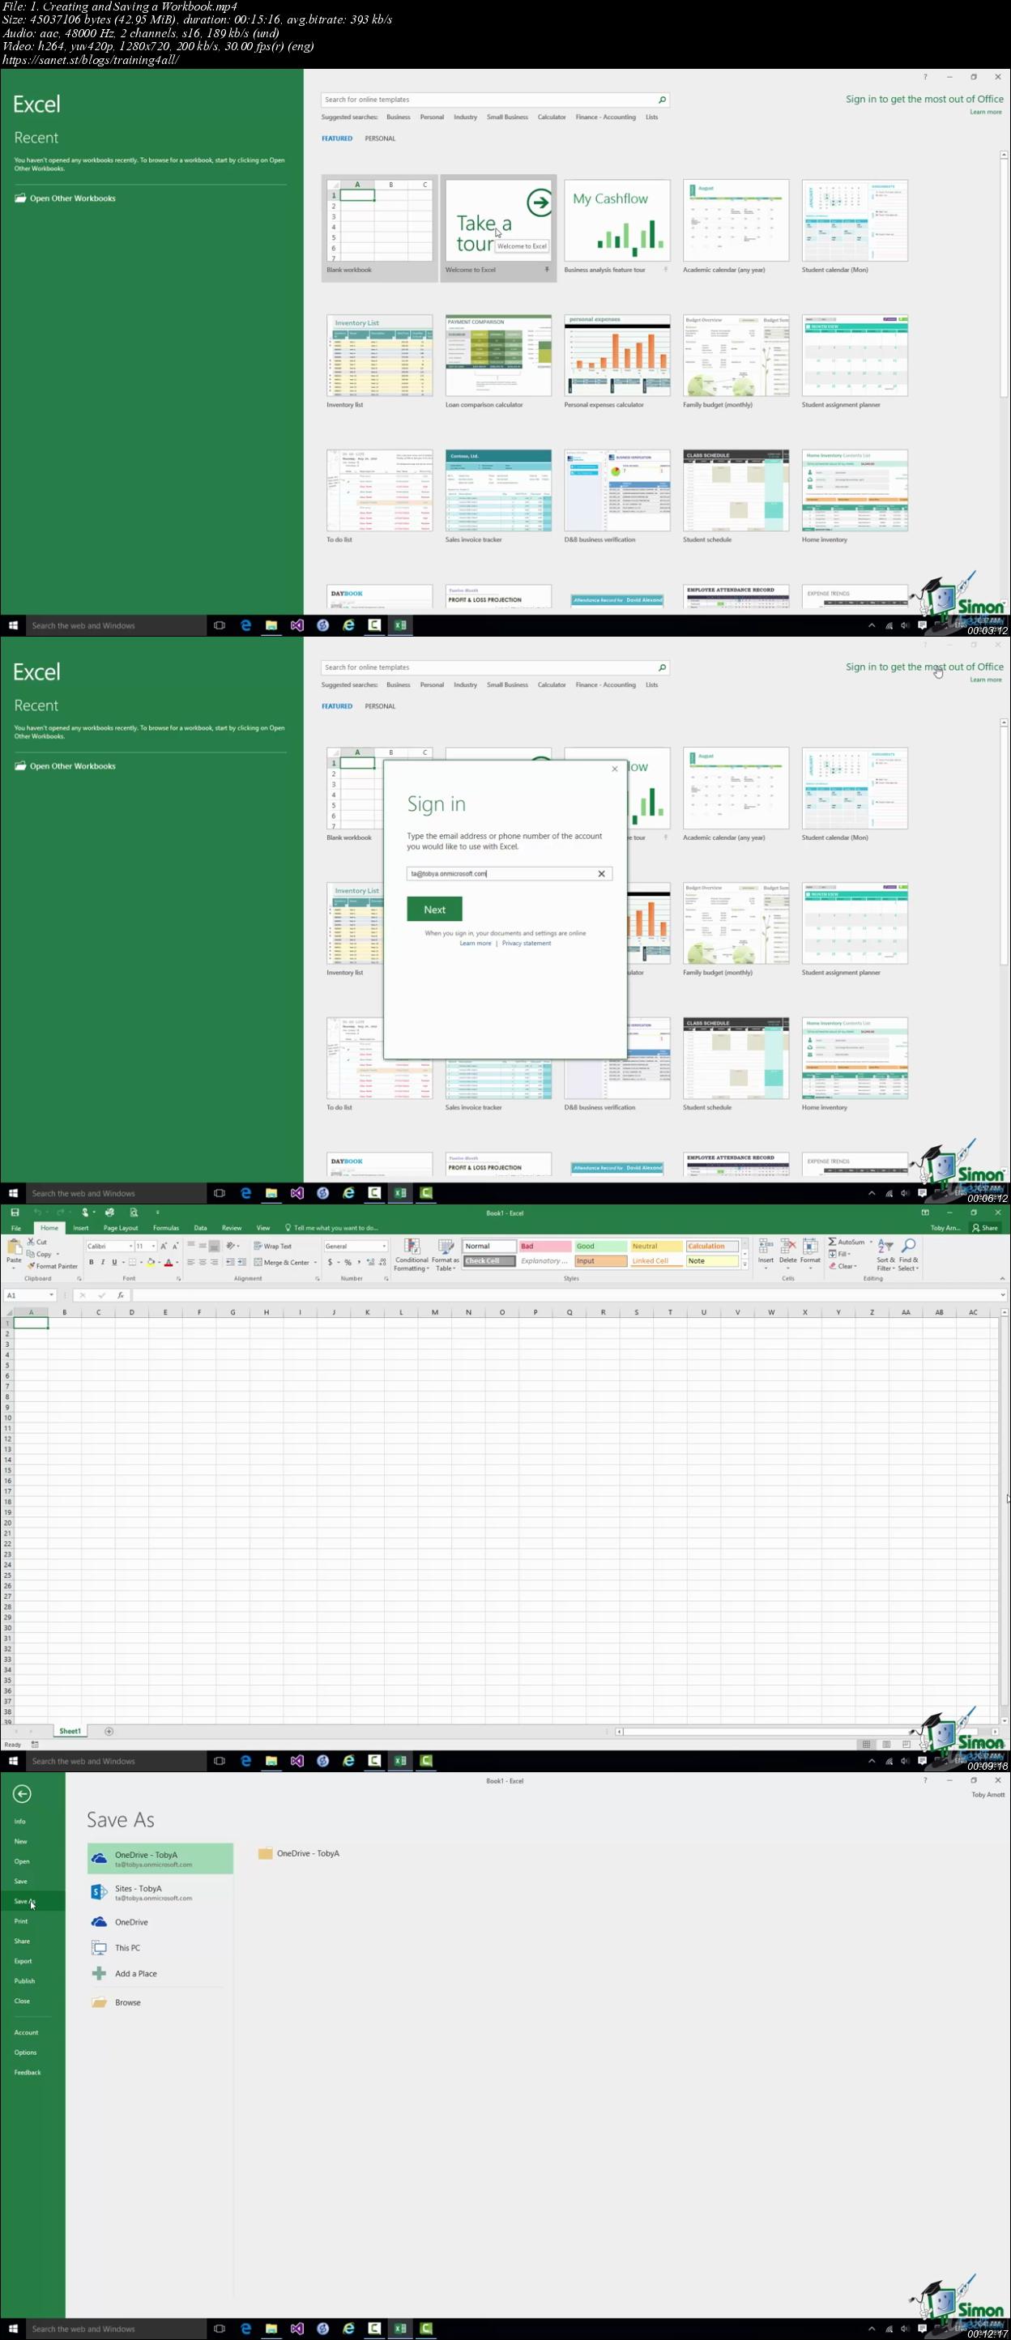Click Export in the backstage menu
This screenshot has height=2340, width=1011.
click(23, 1960)
